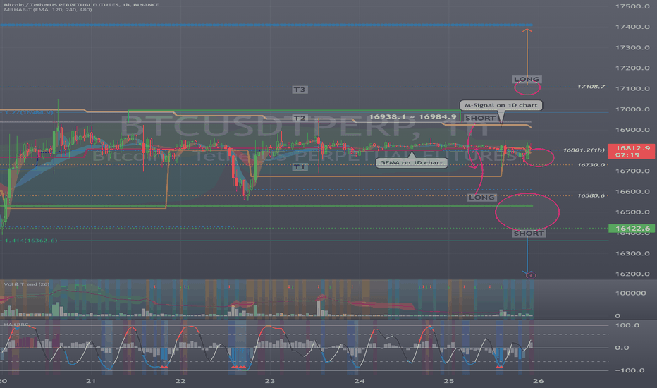Click 16200.0 on the price axis

[632, 274]
